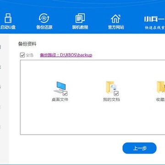Image resolution: width=165 pixels, height=165 pixels.
Task: Open the 启动U盘 USB boot tool
Action: 8,22
